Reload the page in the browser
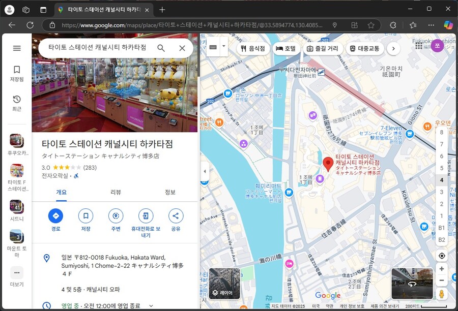The height and width of the screenshot is (311, 458). pos(30,25)
